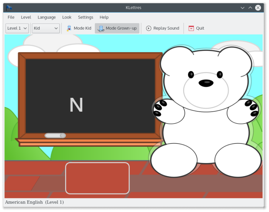269x212 pixels.
Task: Minimize the KLettres window
Action: (x=243, y=7)
